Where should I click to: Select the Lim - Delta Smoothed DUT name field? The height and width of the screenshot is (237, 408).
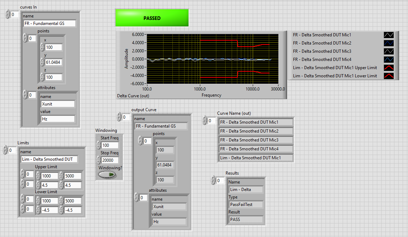click(x=49, y=159)
